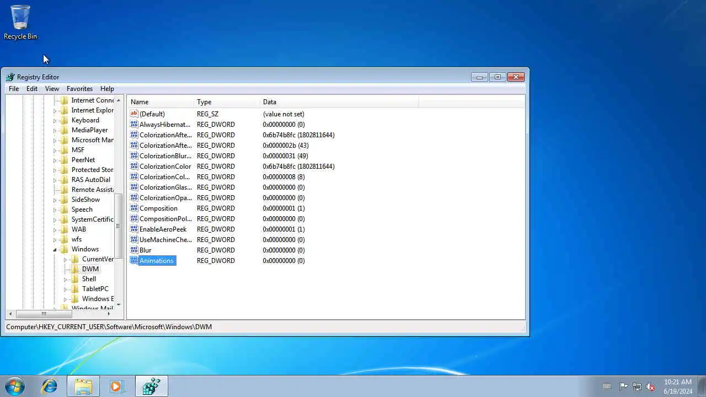Open the Edit menu

(x=32, y=89)
